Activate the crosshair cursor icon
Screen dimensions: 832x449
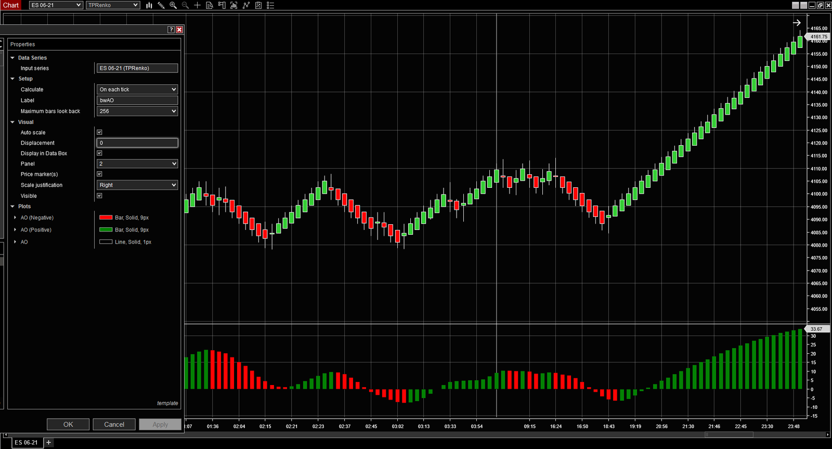[x=197, y=5]
